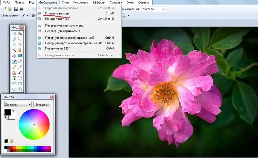The height and width of the screenshot is (158, 258).
Task: Select the Magic Wand tool
Action: click(x=14, y=50)
